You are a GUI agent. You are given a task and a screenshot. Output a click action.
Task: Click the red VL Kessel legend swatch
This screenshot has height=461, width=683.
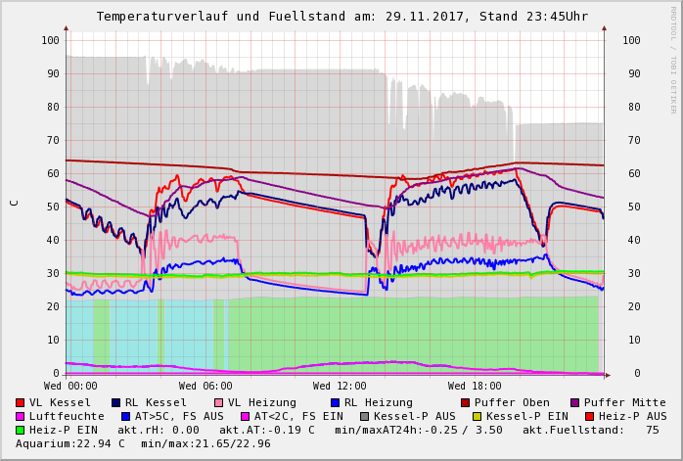[x=21, y=402]
